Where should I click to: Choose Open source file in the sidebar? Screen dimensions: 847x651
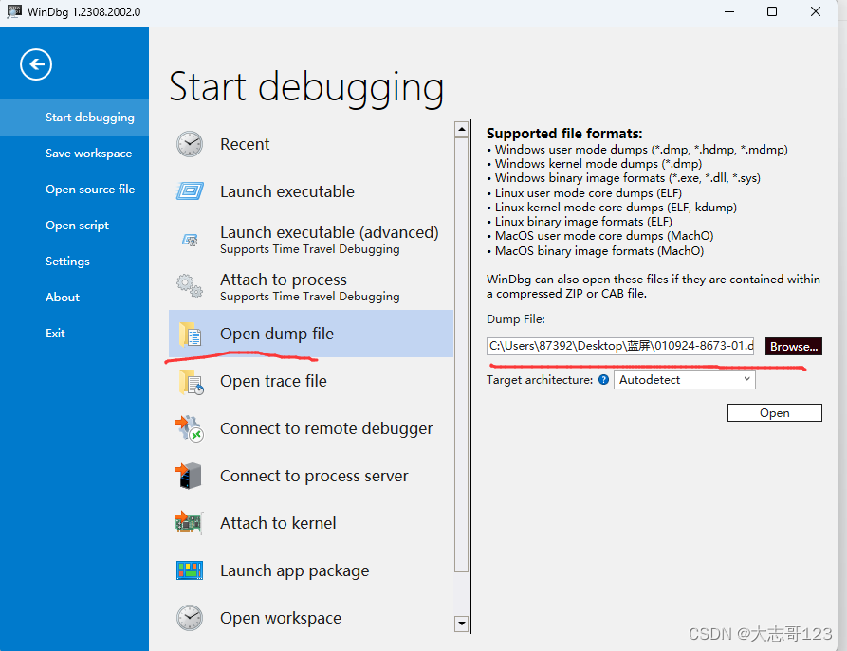click(x=75, y=190)
